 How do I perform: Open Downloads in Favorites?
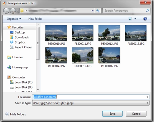tap(22, 37)
